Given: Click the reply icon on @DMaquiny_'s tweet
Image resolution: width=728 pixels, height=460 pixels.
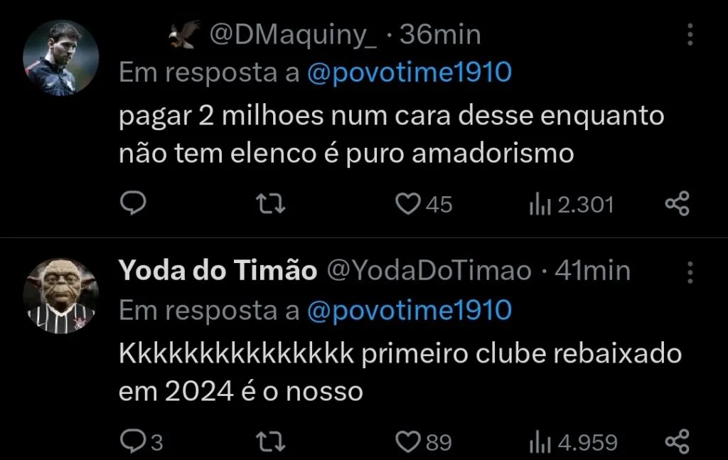Looking at the screenshot, I should click(x=134, y=204).
